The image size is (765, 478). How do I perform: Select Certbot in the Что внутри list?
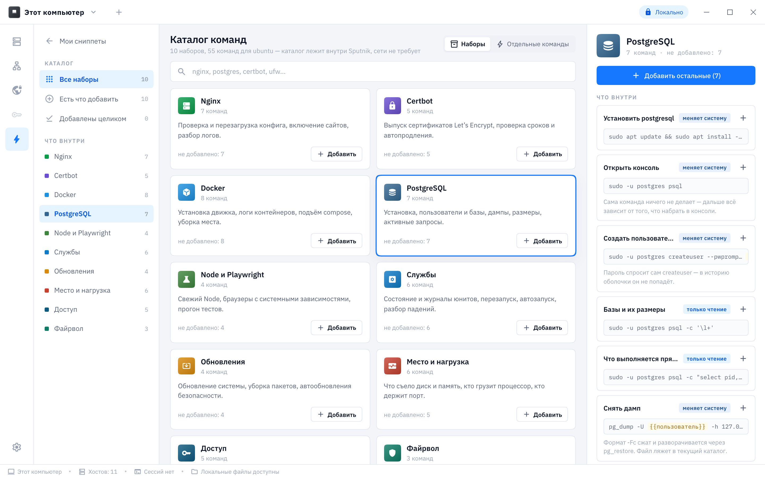tap(96, 176)
